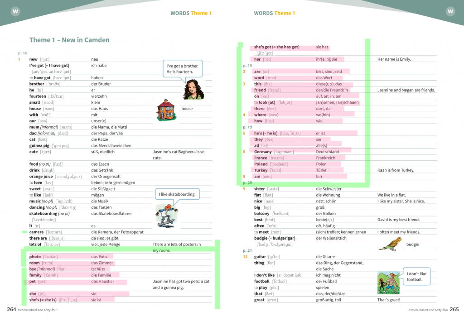464x317 pixels.
Task: Click the 'I don't like football.' speech bubble
Action: tap(416, 276)
